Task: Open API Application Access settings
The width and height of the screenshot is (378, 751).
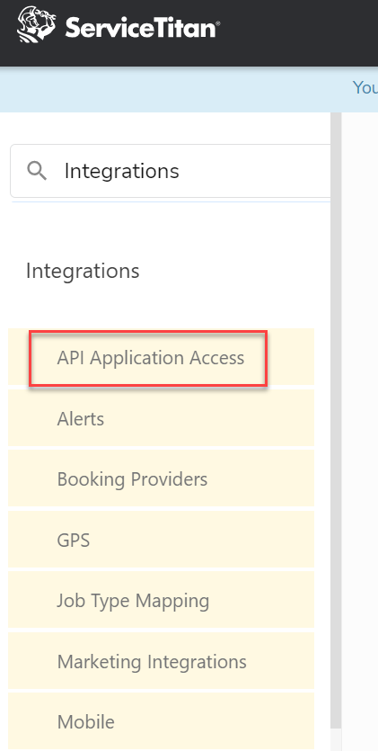Action: 161,357
